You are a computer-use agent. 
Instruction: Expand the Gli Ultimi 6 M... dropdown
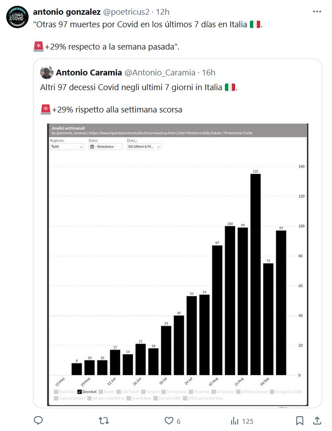click(x=144, y=146)
